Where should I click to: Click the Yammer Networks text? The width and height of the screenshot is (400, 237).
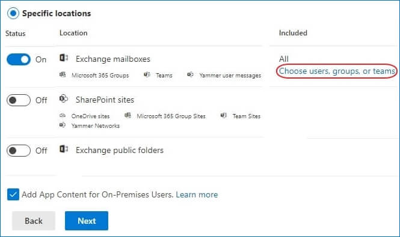[x=96, y=126]
